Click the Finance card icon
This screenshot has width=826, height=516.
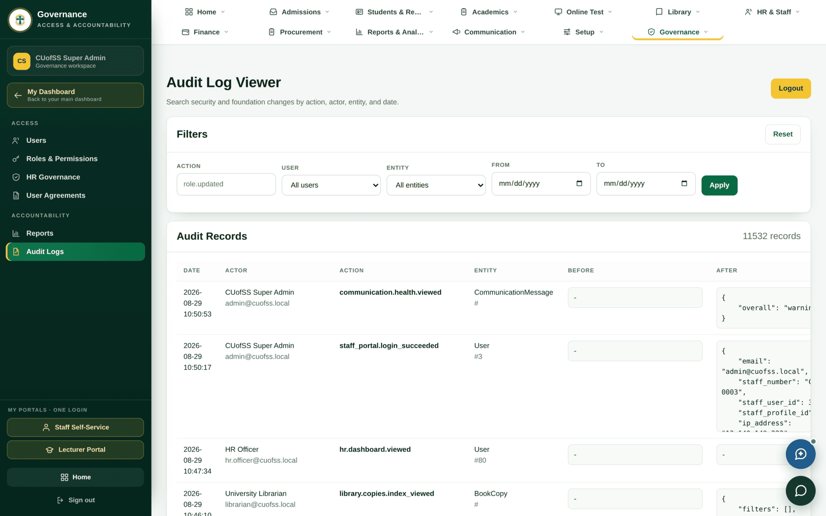click(x=185, y=32)
